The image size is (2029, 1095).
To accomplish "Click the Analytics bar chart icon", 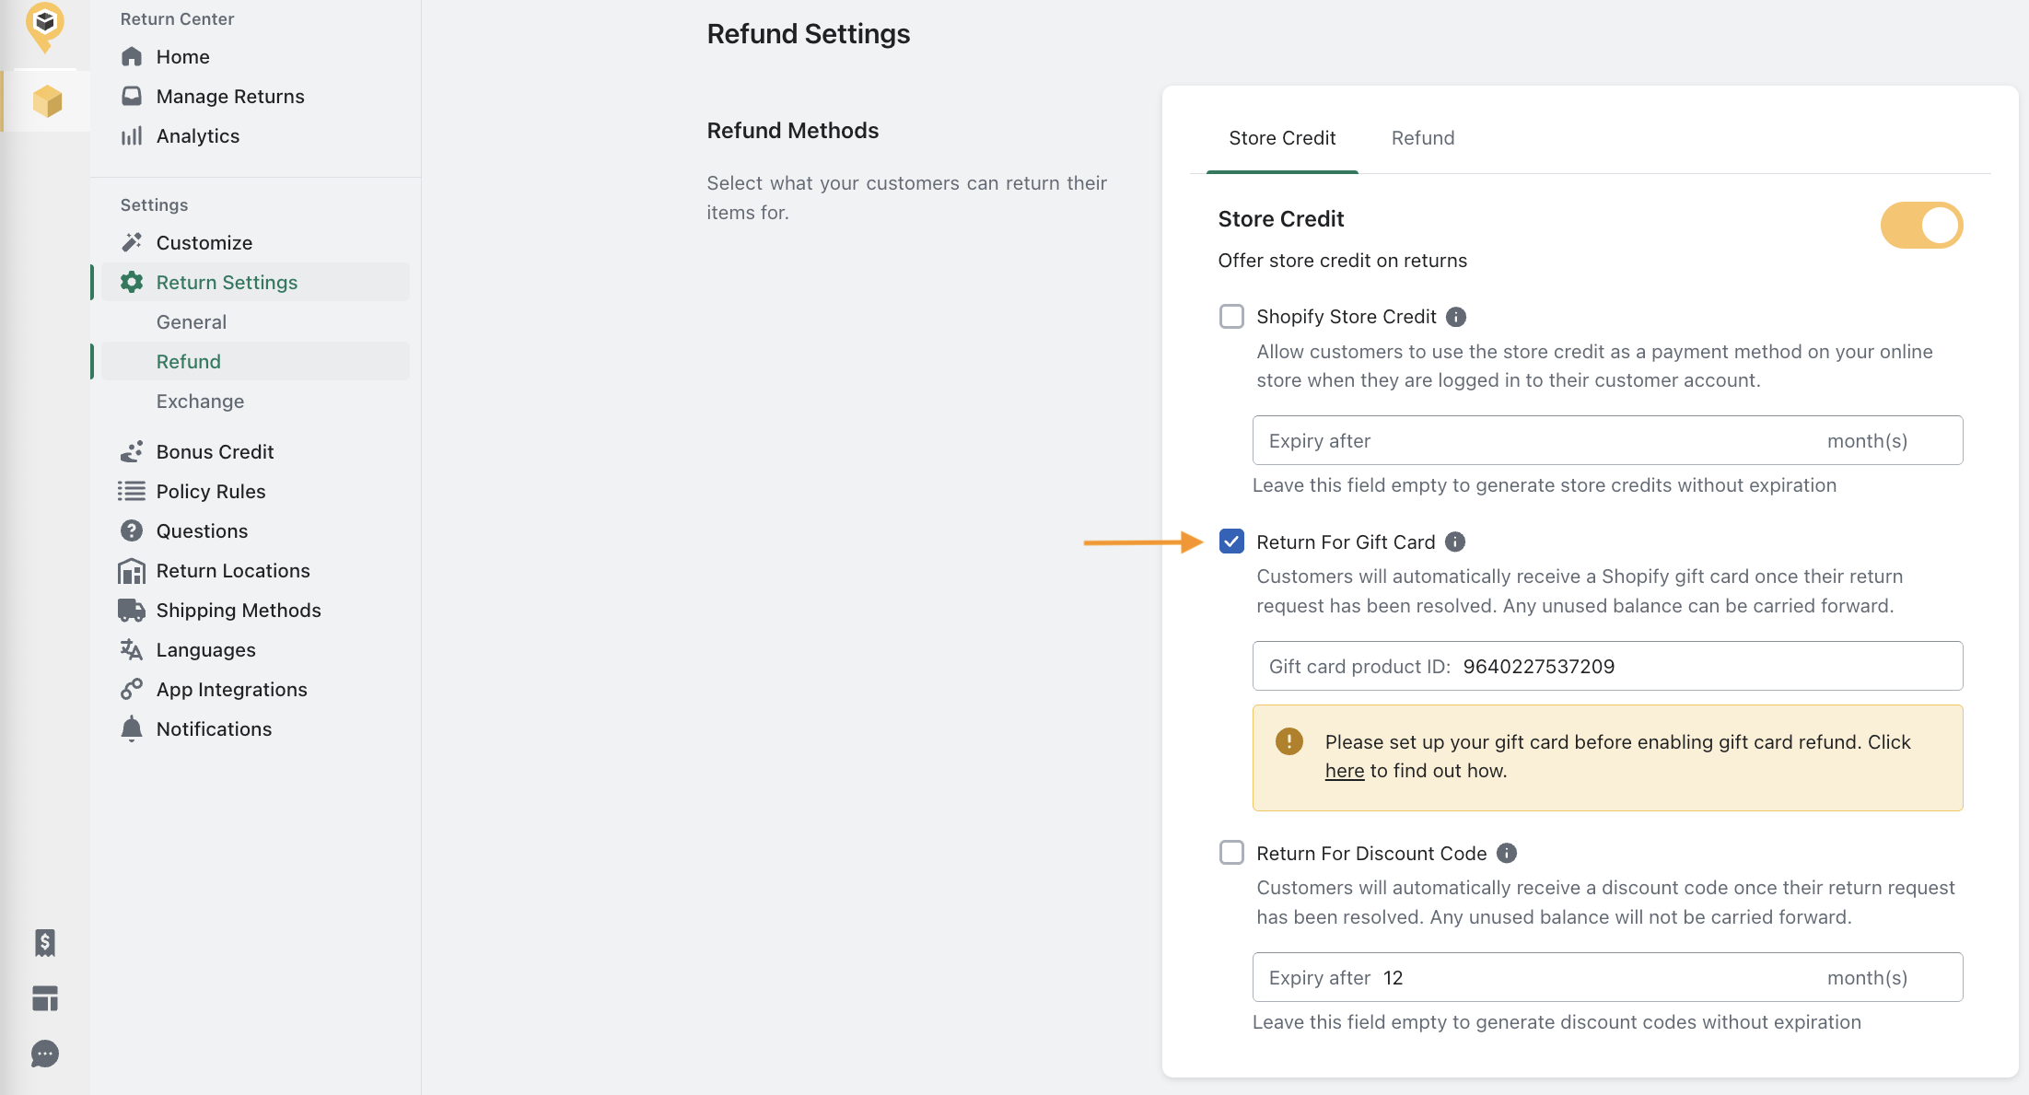I will tap(132, 136).
